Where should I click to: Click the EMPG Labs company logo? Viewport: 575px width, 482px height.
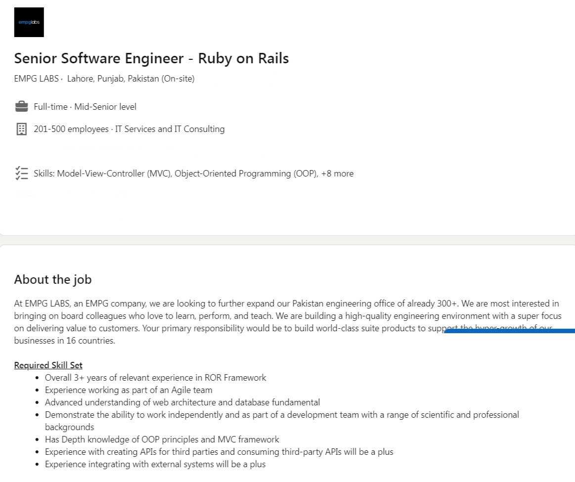point(29,22)
